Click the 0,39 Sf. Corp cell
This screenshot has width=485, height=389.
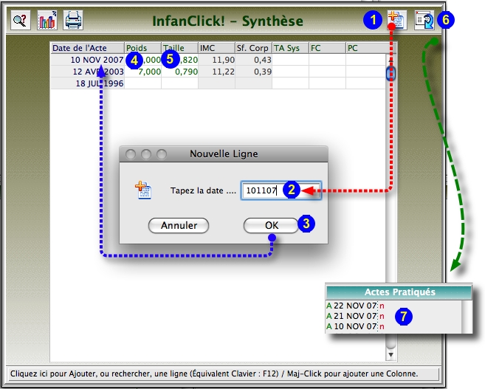(x=253, y=72)
